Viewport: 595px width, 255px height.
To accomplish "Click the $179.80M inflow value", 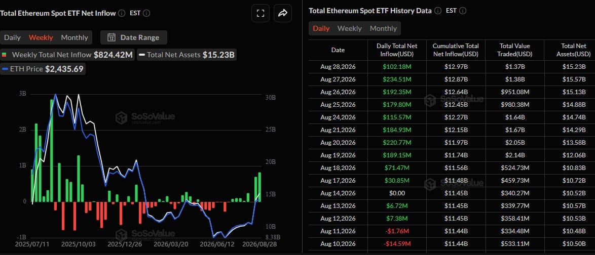I will tap(397, 105).
